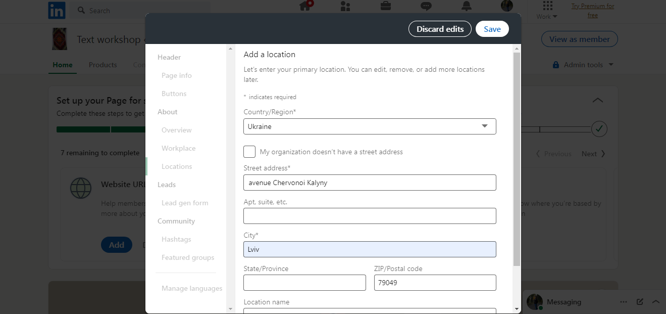Select the Leads section in sidebar

tap(167, 185)
